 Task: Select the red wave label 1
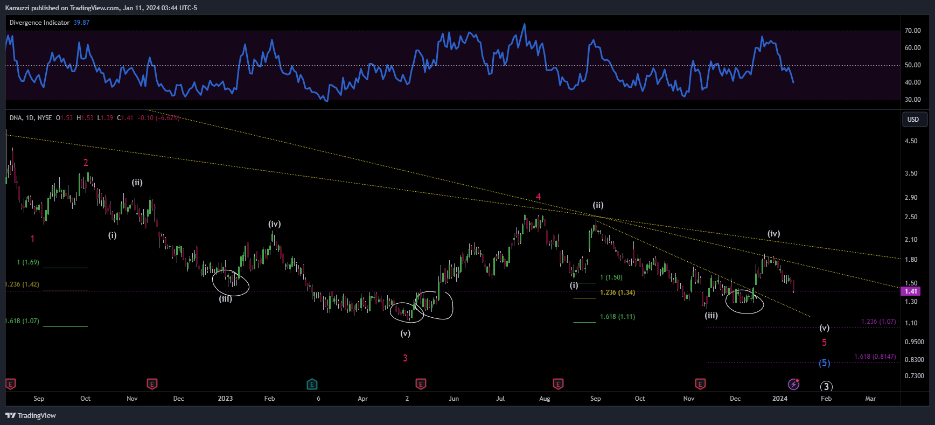click(x=32, y=239)
